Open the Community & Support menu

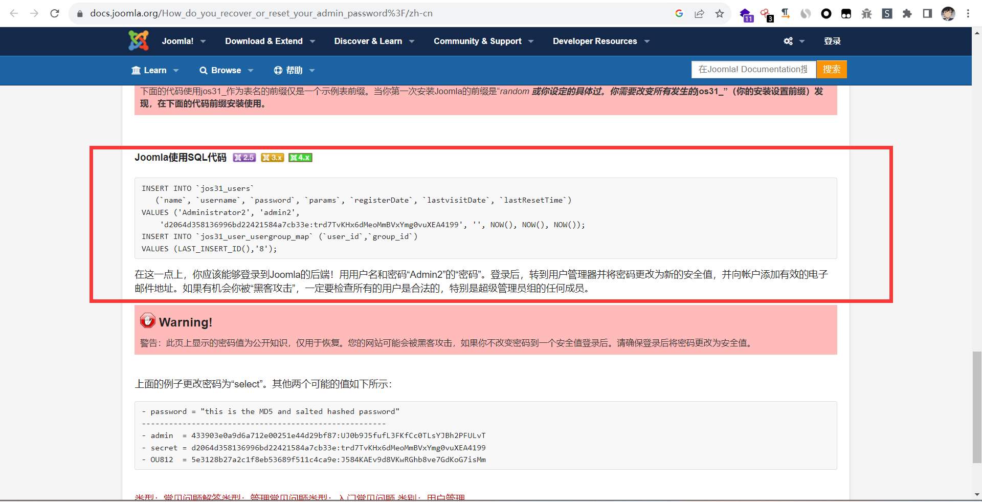pyautogui.click(x=483, y=41)
